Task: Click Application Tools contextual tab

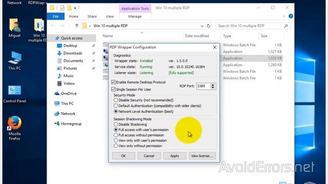Action: [135, 9]
